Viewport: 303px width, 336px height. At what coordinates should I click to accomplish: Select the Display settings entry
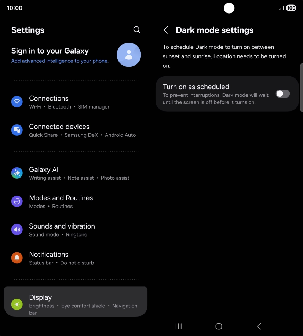pos(76,302)
